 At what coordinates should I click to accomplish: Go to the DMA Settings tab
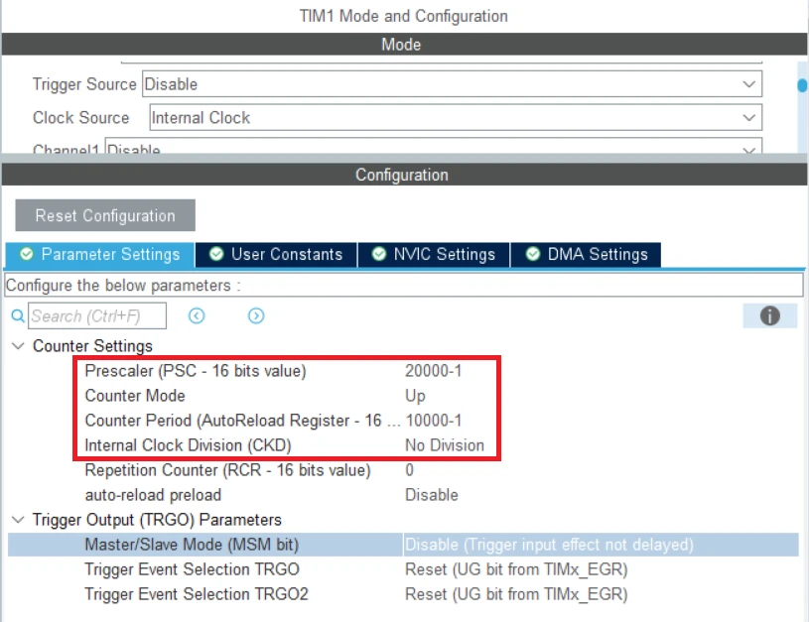(x=586, y=254)
